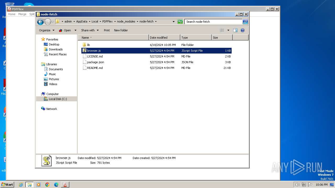Open the Home tab in PDFFlex
Screen dimensions: 335x188
coord(12,14)
